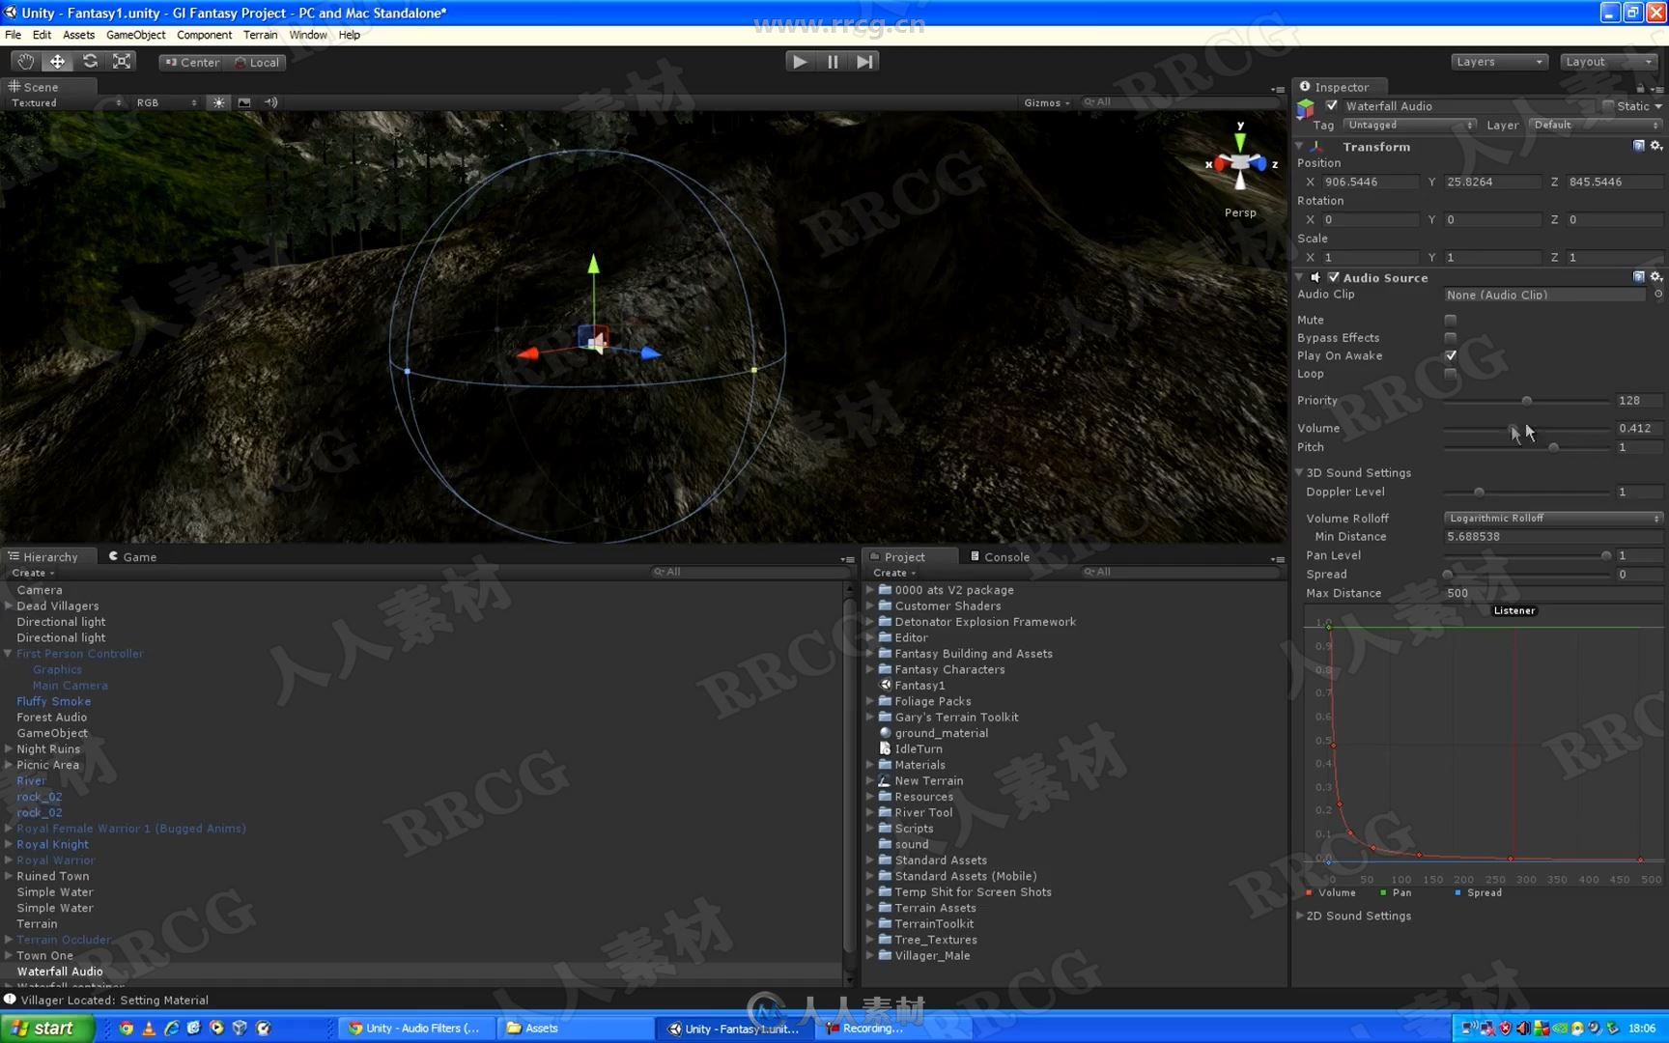
Task: Open Assets folder taskbar window
Action: point(576,1028)
